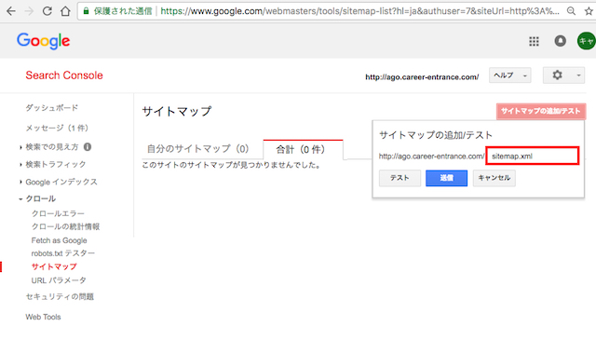Open settings gear menu
596x354 pixels.
(557, 75)
